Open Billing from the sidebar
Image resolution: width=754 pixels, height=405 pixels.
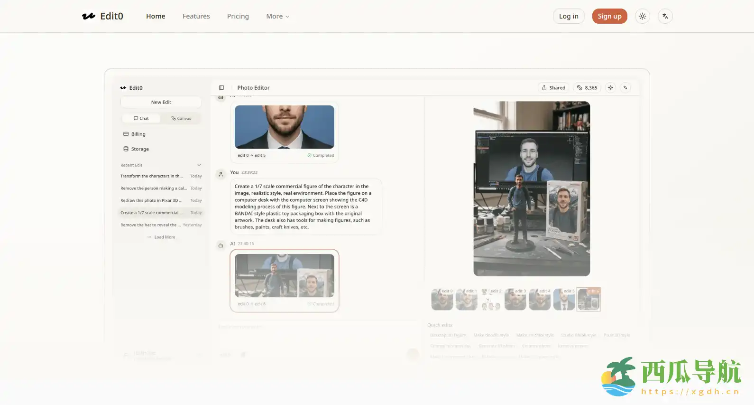138,134
